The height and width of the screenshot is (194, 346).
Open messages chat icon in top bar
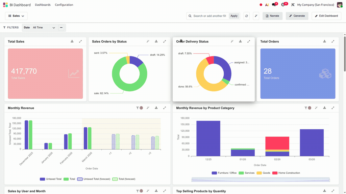274,5
